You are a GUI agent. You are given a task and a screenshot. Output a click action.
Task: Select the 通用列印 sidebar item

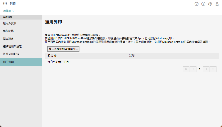click(x=8, y=62)
